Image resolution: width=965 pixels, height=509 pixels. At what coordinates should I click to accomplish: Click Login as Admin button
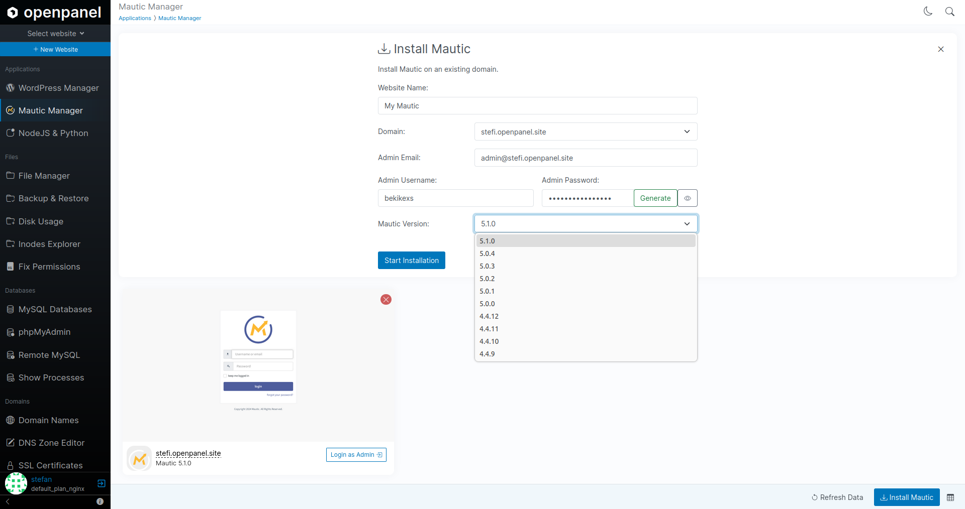(356, 455)
